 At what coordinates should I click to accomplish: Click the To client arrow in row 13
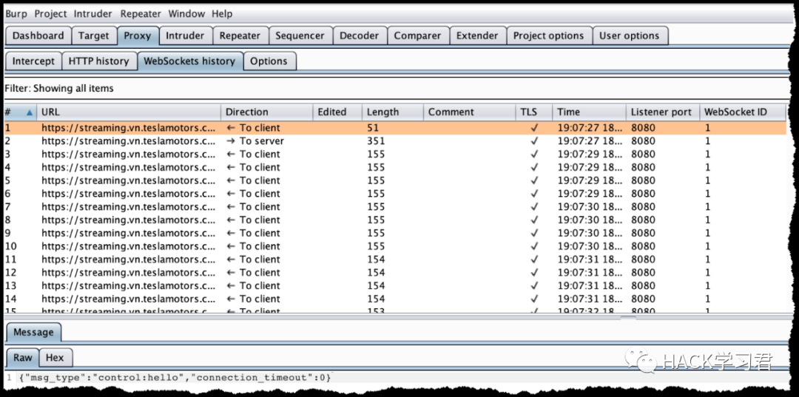point(230,286)
